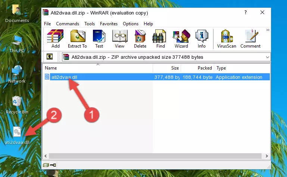Image resolution: width=287 pixels, height=177 pixels.
Task: Sort by Packed column header
Action: tap(197, 68)
